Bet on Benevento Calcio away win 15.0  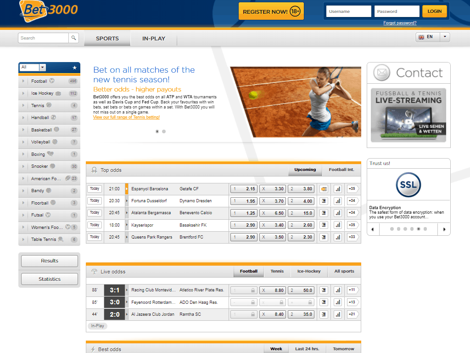301,213
